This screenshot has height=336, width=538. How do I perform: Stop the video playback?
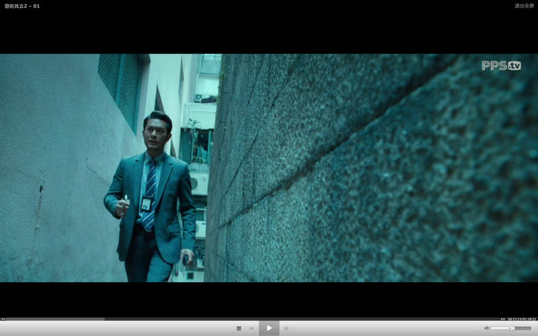(x=239, y=329)
